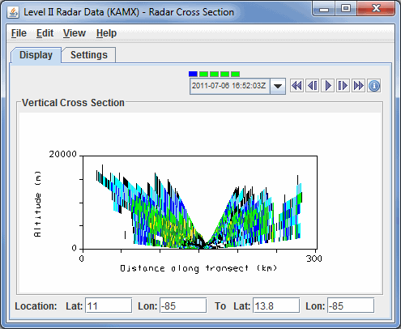The height and width of the screenshot is (329, 401).
Task: Click the end Lon field after To
Action: click(351, 305)
